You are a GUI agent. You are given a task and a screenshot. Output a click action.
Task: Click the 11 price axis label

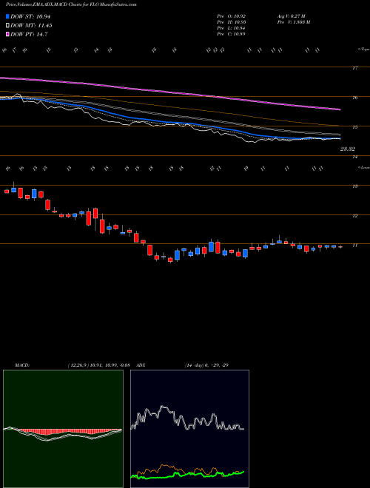[354, 245]
